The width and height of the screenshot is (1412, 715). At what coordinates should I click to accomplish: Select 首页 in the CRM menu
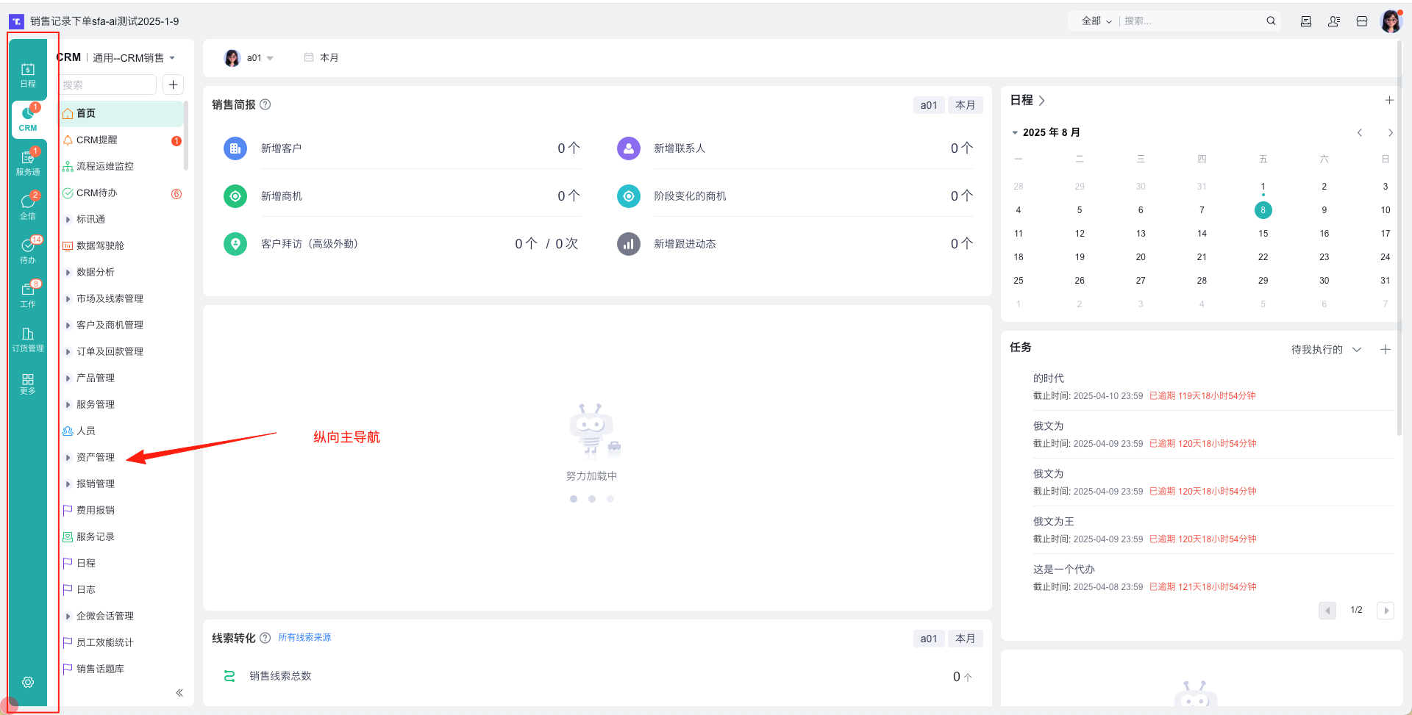[85, 112]
